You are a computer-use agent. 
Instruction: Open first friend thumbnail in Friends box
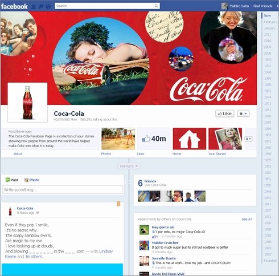143,196
